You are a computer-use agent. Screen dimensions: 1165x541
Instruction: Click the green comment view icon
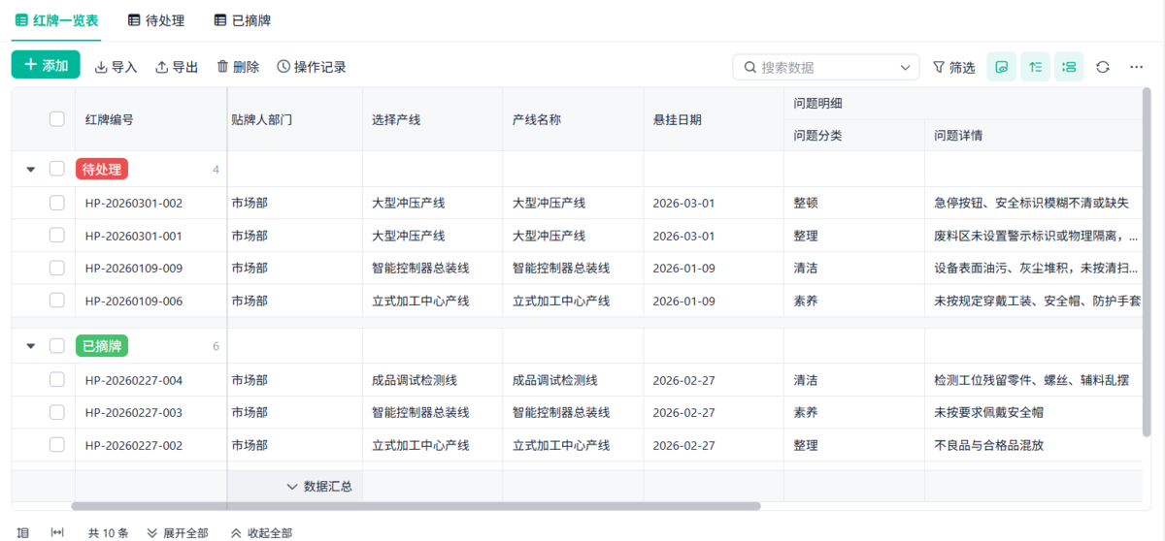pos(1002,67)
